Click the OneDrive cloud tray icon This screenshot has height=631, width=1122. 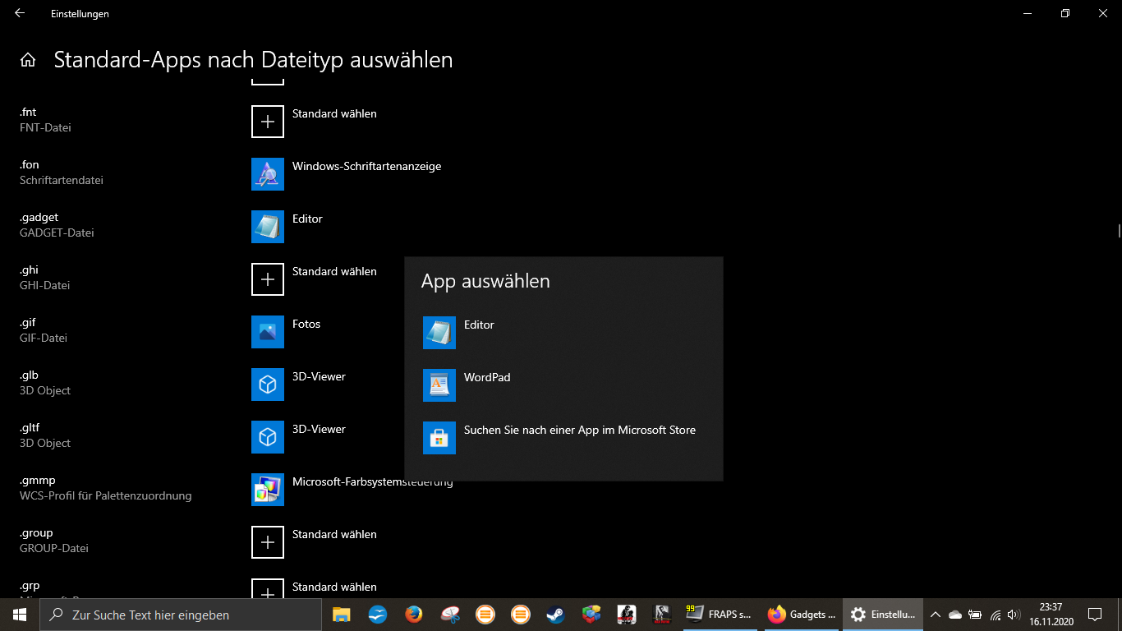(x=955, y=615)
